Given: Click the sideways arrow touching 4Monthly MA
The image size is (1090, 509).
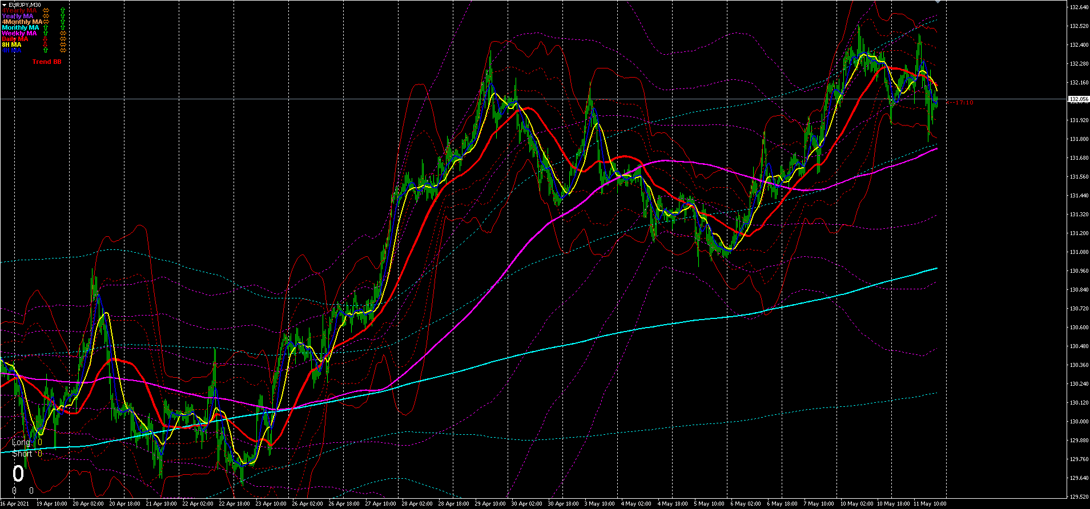Looking at the screenshot, I should click(x=47, y=22).
